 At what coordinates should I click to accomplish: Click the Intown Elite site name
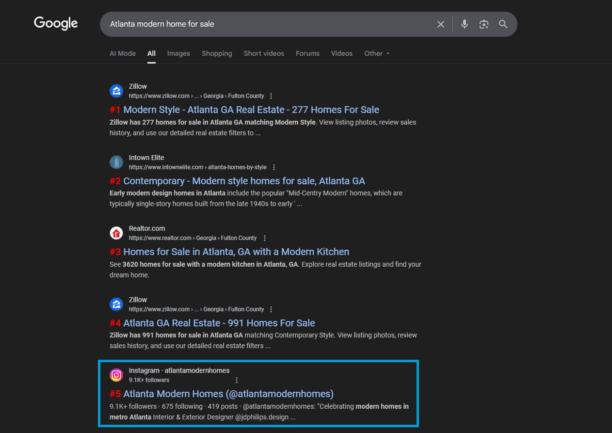click(146, 158)
